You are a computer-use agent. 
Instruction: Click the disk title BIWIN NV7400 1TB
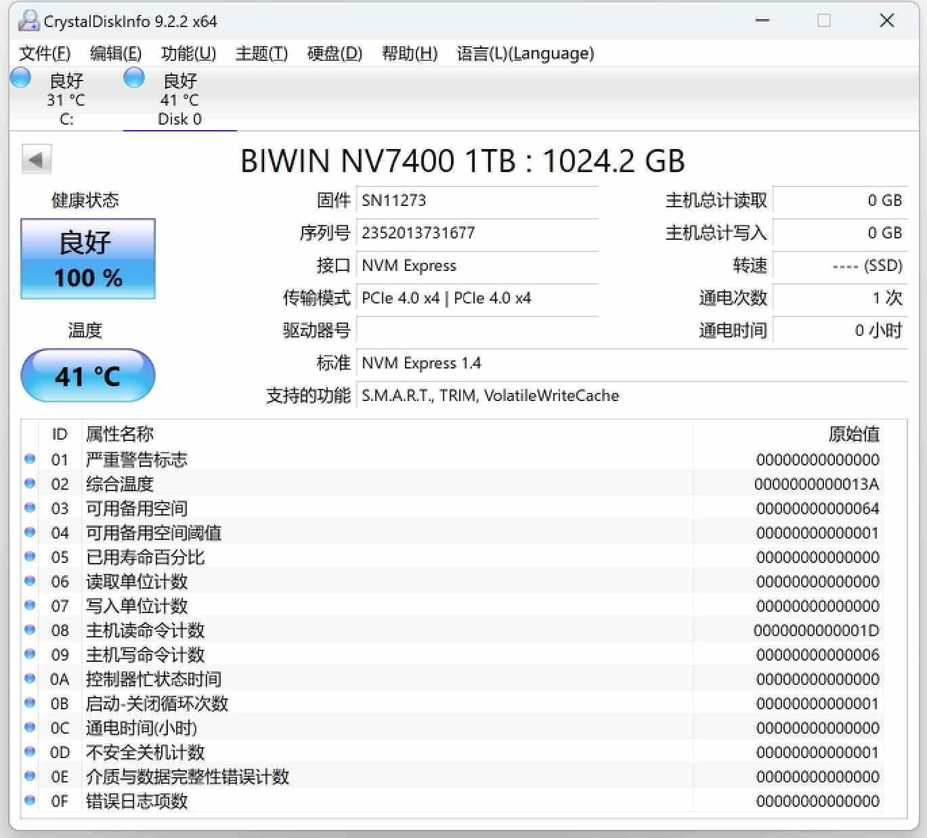click(462, 161)
